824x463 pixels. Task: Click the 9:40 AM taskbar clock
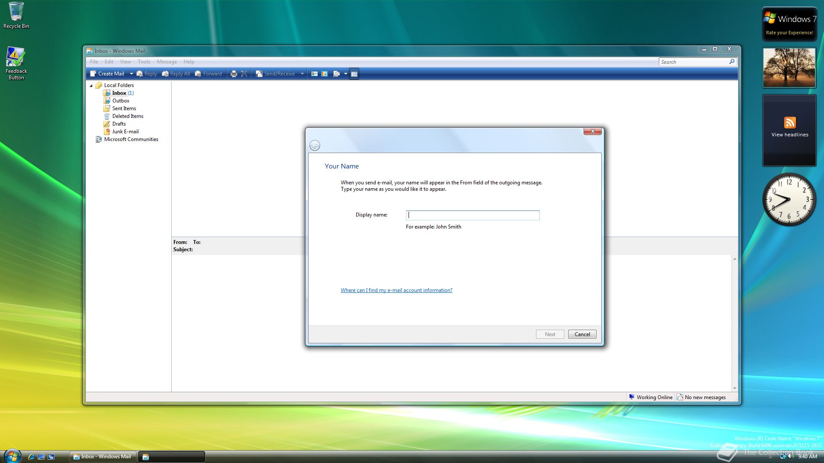(x=807, y=457)
